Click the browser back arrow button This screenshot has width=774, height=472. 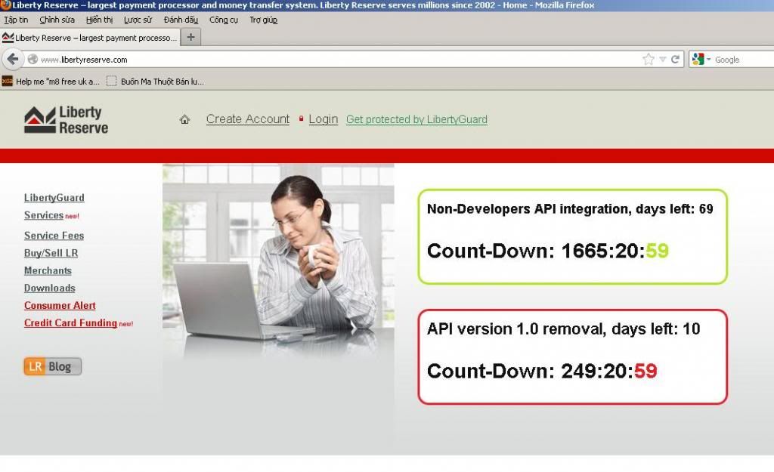click(12, 59)
